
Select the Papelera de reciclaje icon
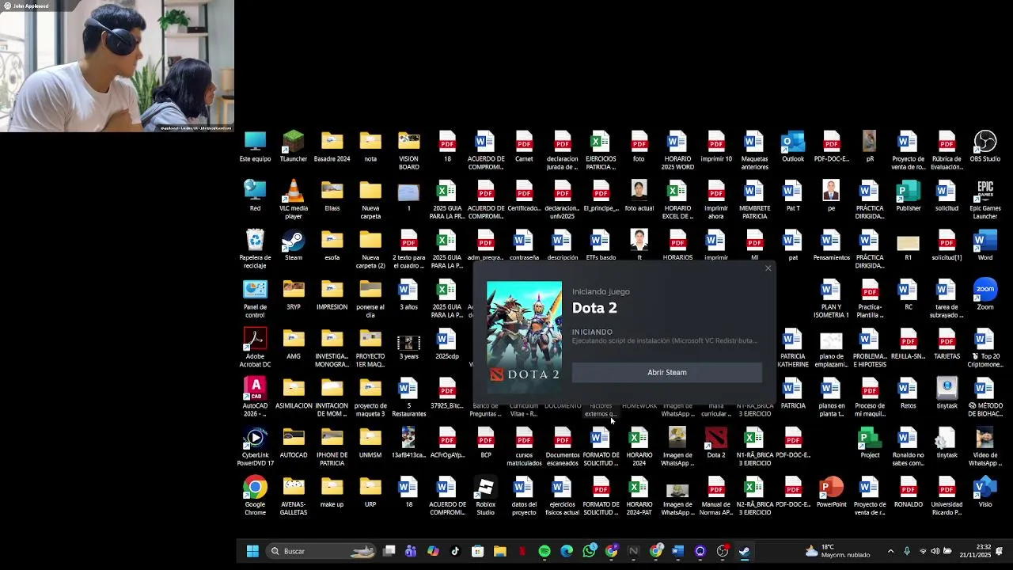255,249
